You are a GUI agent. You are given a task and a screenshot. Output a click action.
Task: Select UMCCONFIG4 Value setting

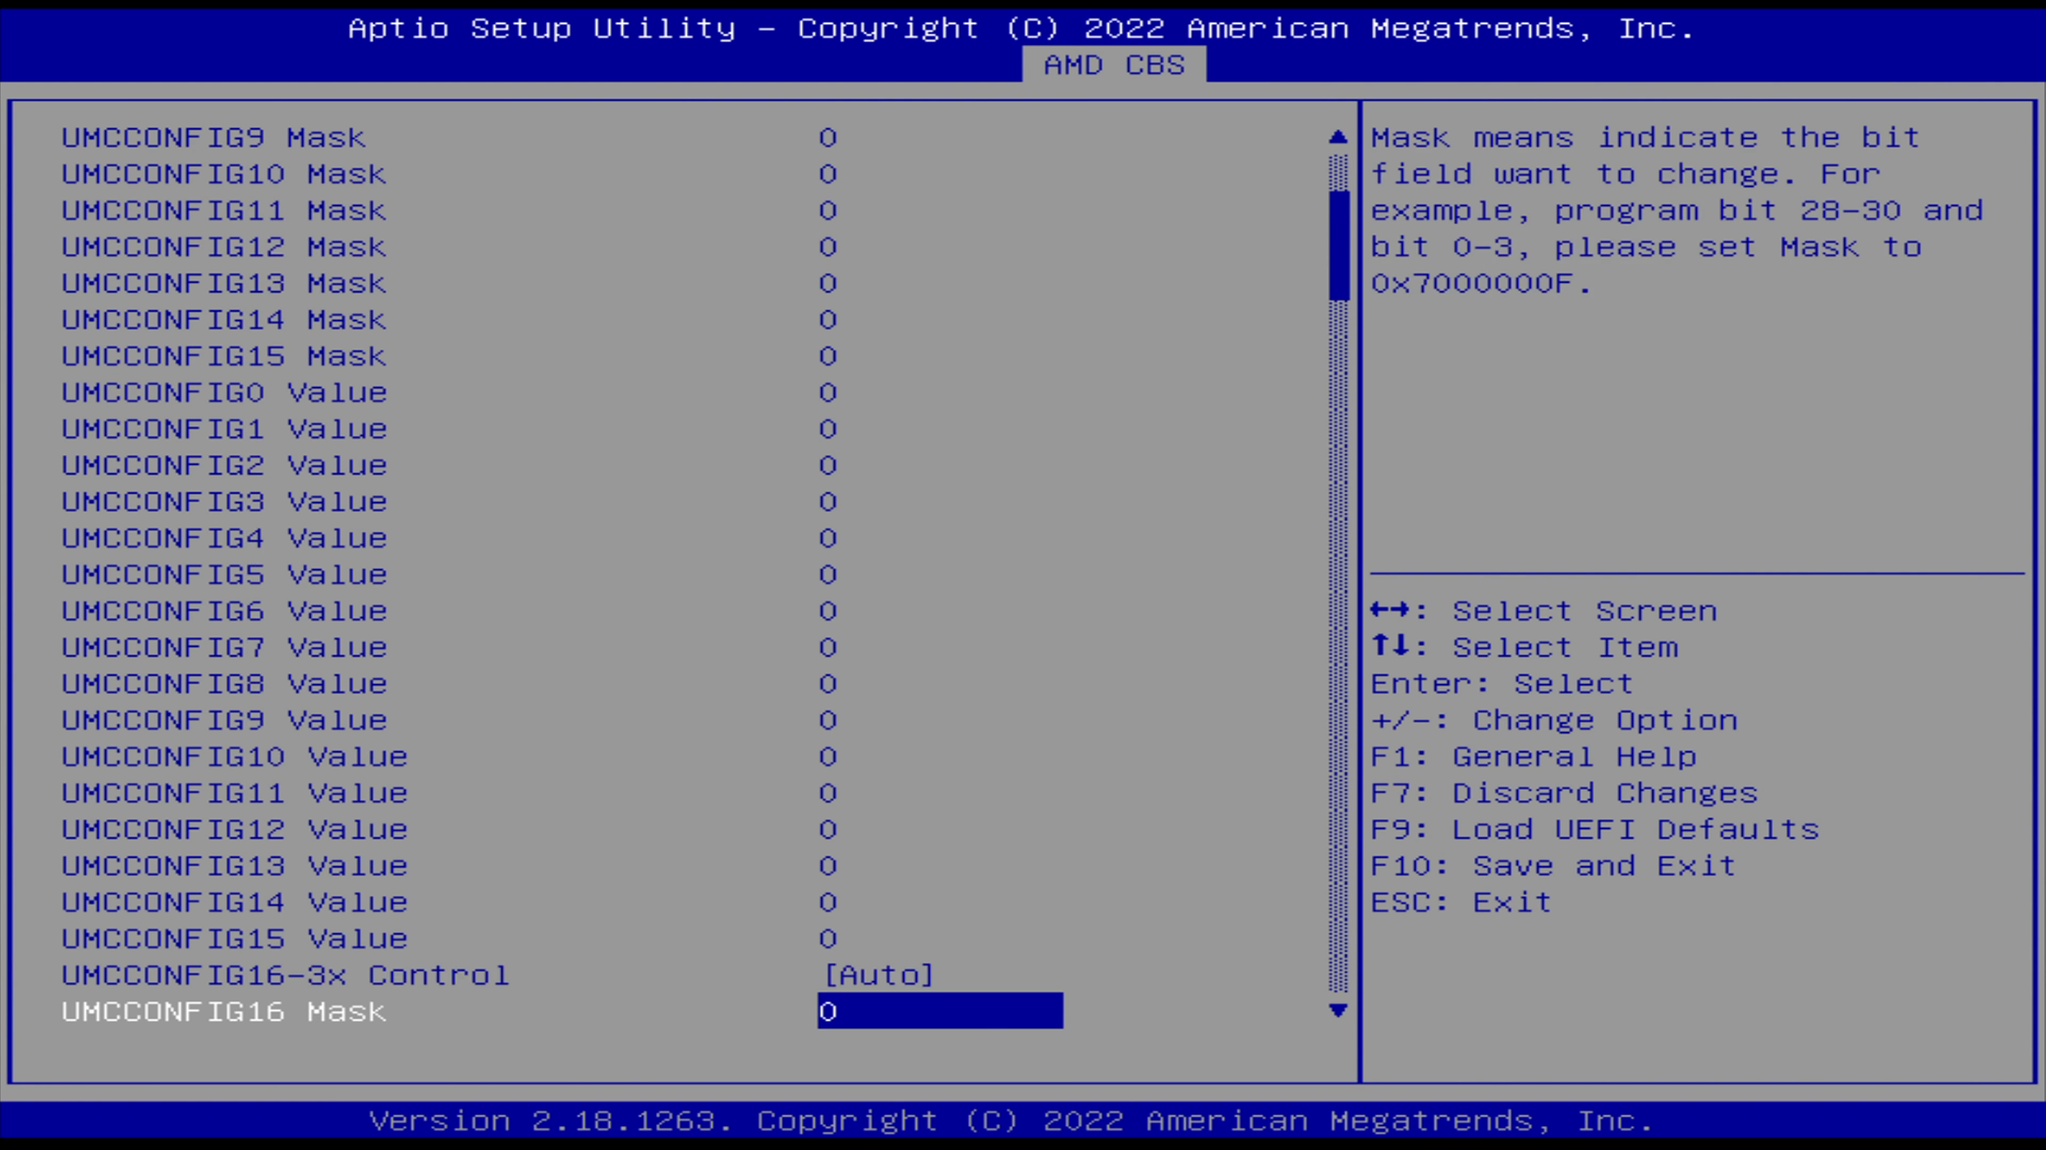point(224,538)
